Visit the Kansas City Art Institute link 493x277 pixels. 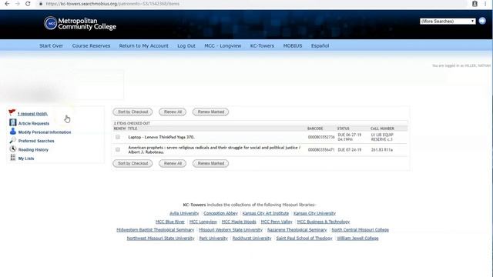coord(266,213)
